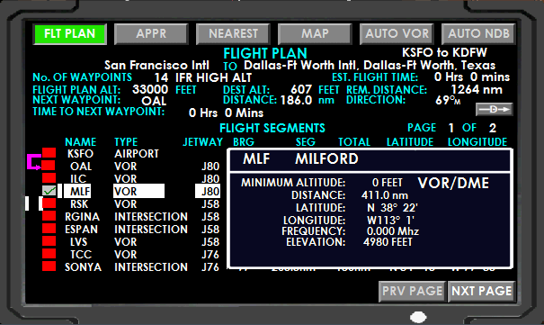Select the AUTO NDB tab
The image size is (544, 325).
pyautogui.click(x=478, y=33)
